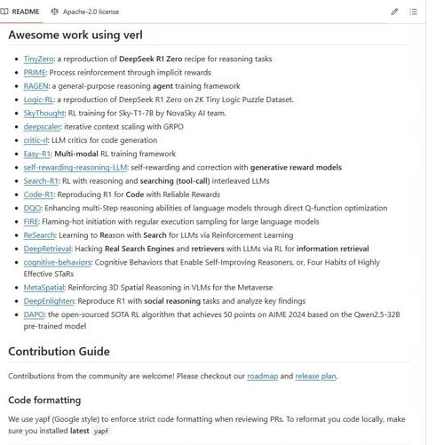The width and height of the screenshot is (444, 445).
Task: Visit the DeepRetrieval link
Action: pyautogui.click(x=47, y=249)
